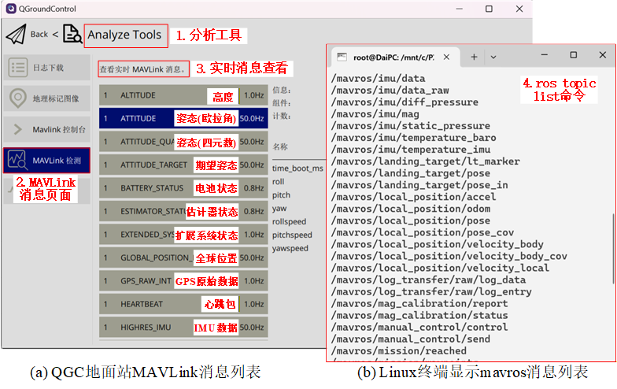Open the 地理标记图像 page
Viewport: 617px width, 389px height.
click(x=47, y=98)
